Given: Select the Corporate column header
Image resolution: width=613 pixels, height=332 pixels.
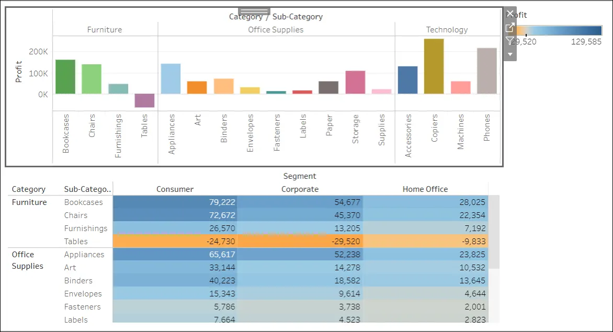Looking at the screenshot, I should point(300,189).
